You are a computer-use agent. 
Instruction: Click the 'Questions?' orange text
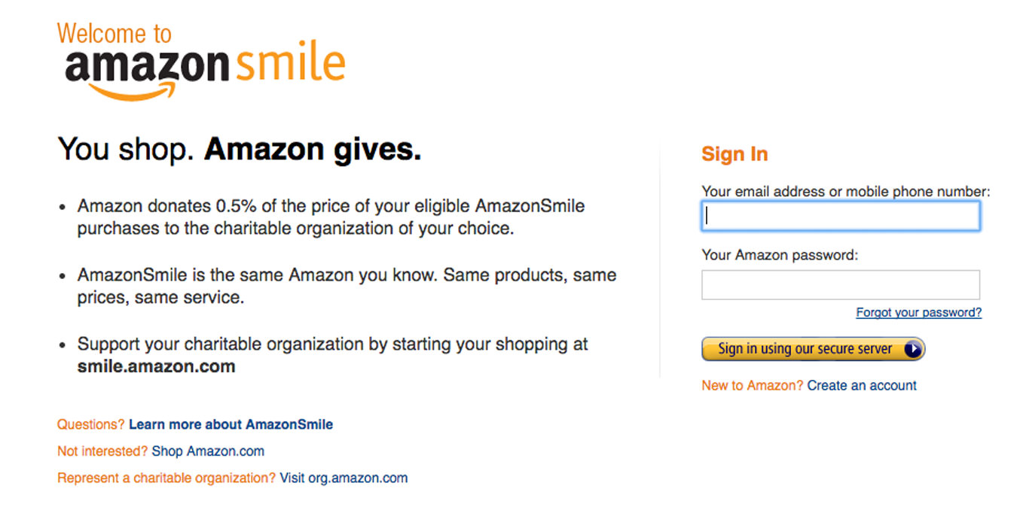tap(90, 424)
